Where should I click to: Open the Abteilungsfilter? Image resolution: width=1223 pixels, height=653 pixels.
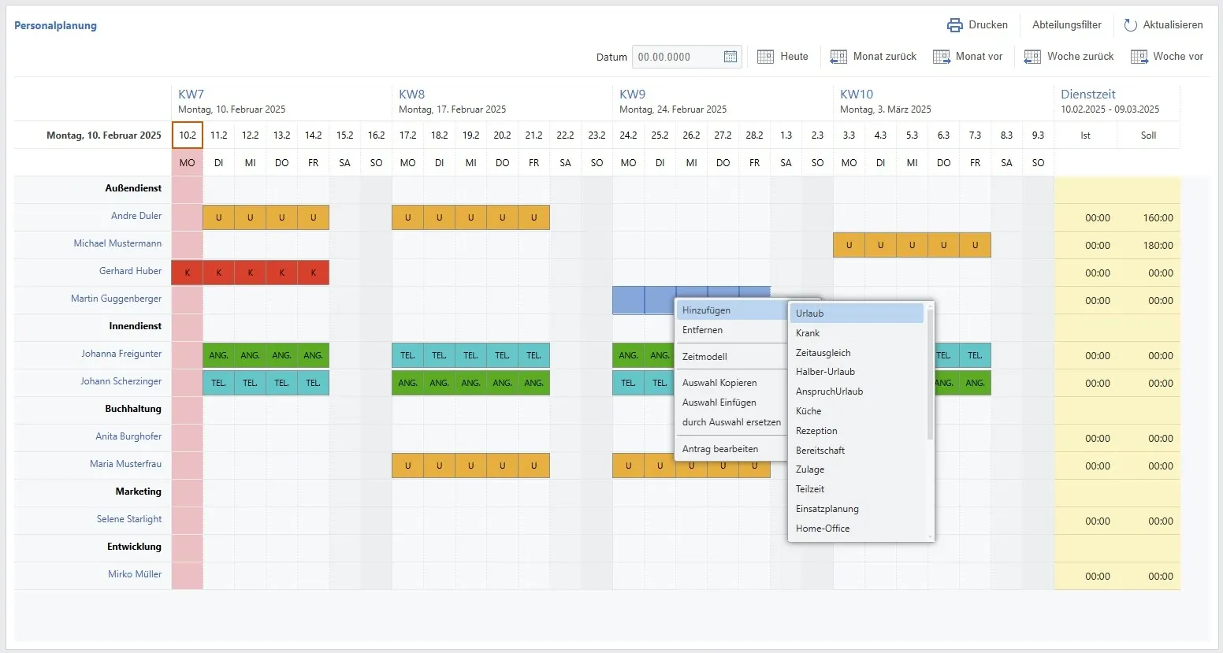tap(1067, 25)
